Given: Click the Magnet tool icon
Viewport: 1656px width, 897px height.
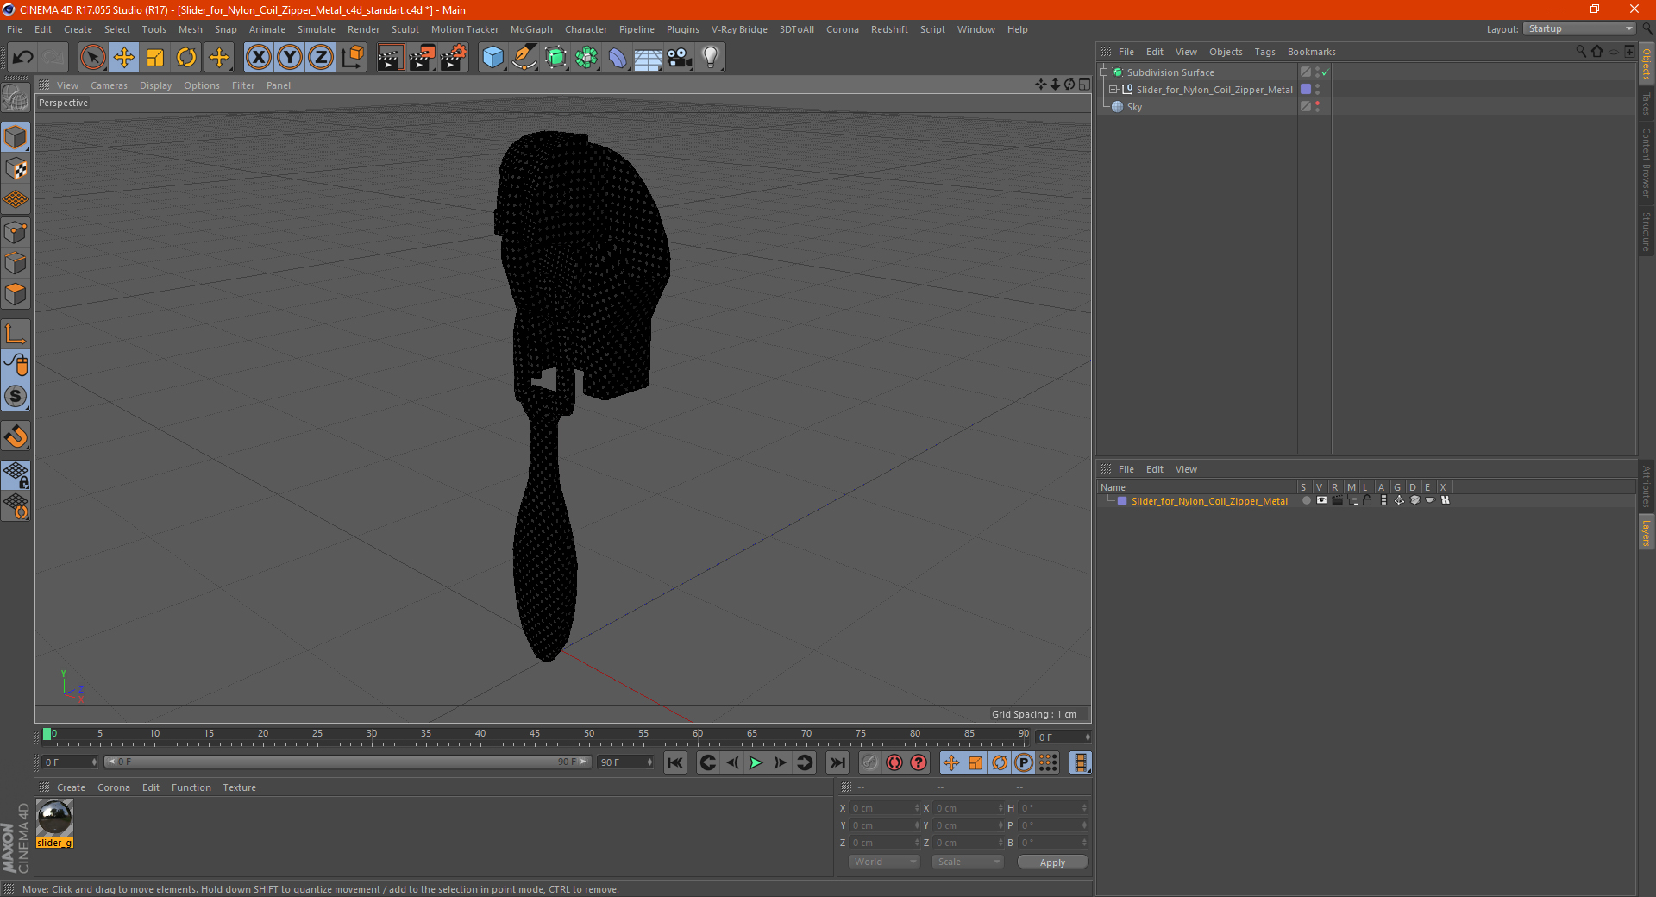Looking at the screenshot, I should [x=16, y=436].
